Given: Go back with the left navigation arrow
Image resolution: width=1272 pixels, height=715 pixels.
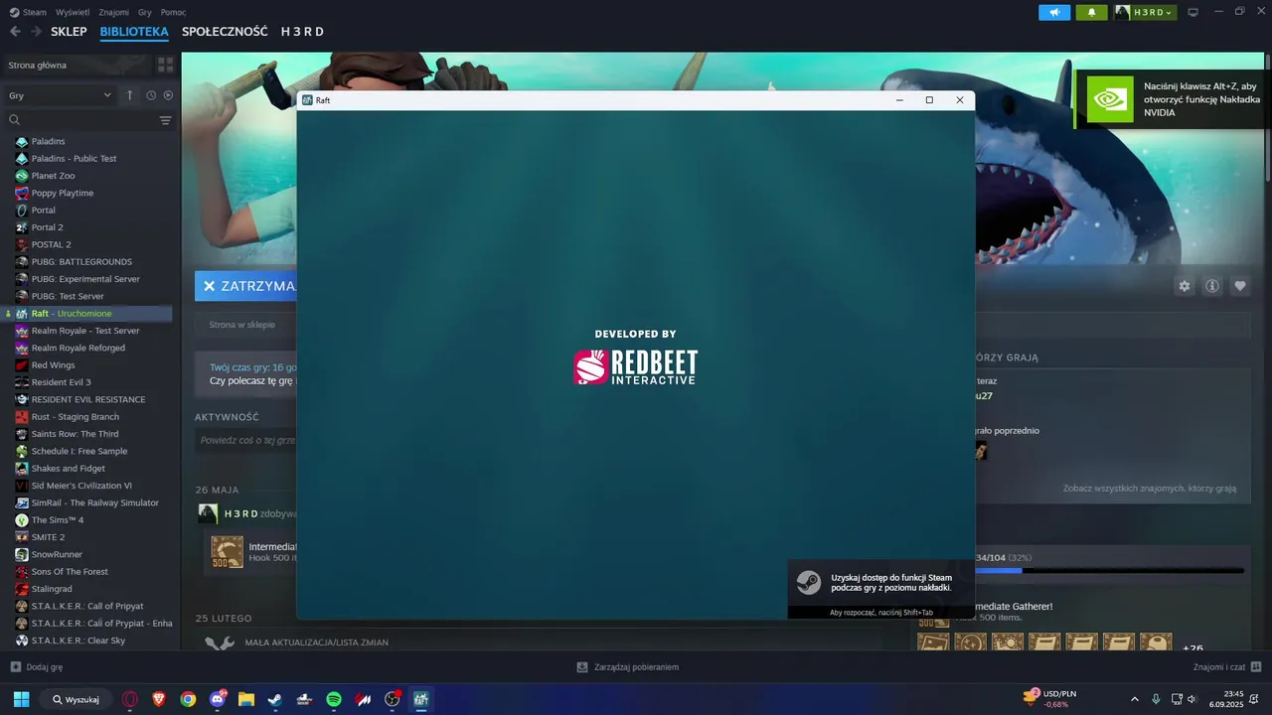Looking at the screenshot, I should pyautogui.click(x=15, y=32).
